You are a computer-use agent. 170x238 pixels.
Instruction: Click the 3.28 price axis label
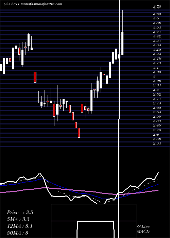pos(157,50)
